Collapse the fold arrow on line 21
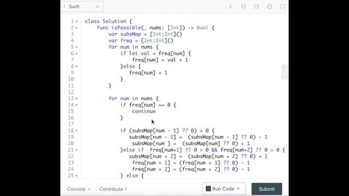This screenshot has width=349, height=196. tap(76, 150)
